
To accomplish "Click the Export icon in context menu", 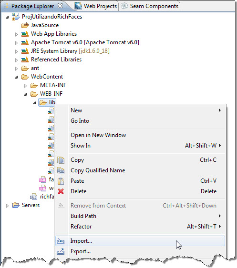I will click(61, 251).
